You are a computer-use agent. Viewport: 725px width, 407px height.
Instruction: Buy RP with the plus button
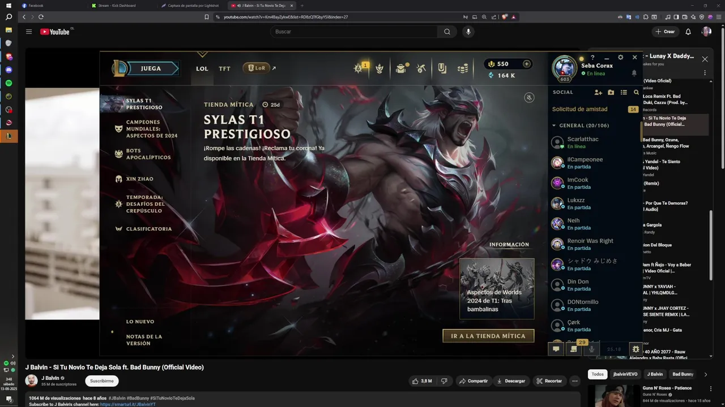tap(526, 64)
